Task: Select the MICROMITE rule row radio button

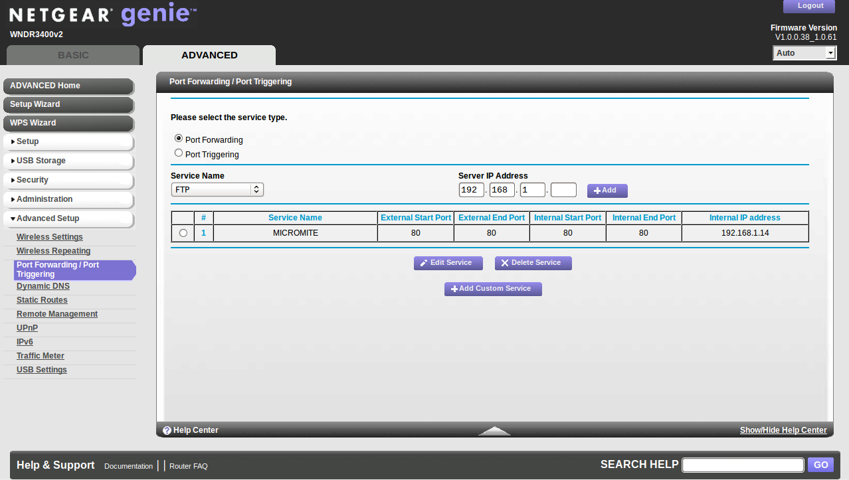Action: coord(183,232)
